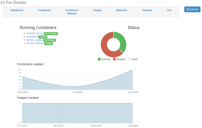Click the 'Containers created' chart heading

pyautogui.click(x=30, y=64)
